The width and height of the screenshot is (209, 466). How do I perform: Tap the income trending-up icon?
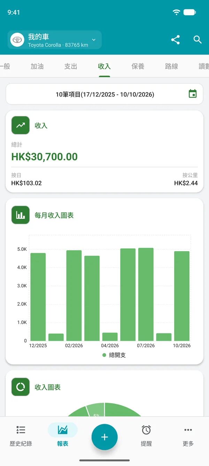pyautogui.click(x=21, y=126)
